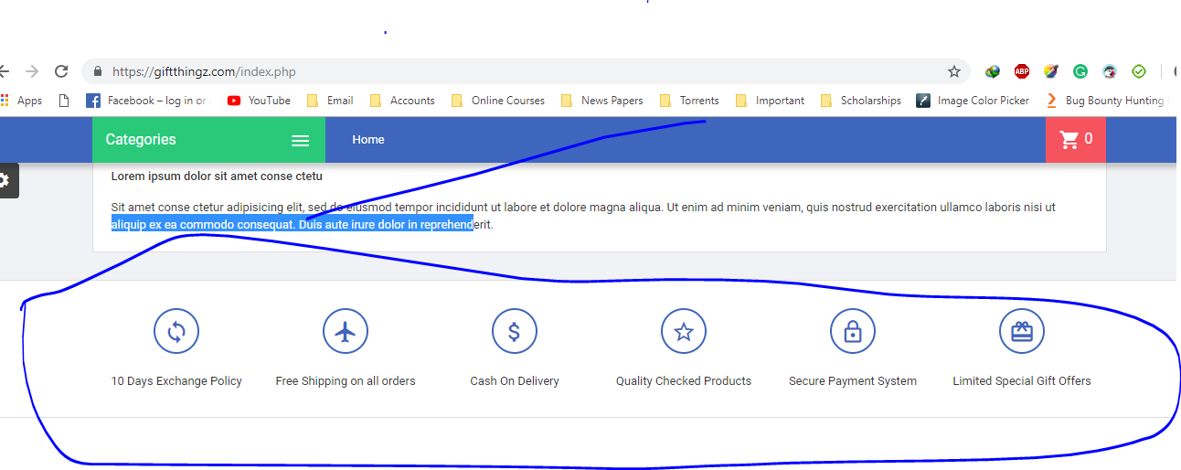1181x470 pixels.
Task: Click the 'Secure Payment System' text
Action: (x=853, y=381)
